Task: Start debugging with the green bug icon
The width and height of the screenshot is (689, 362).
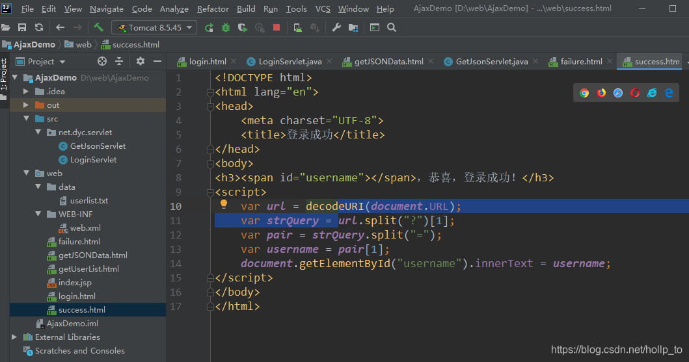Action: click(x=226, y=28)
